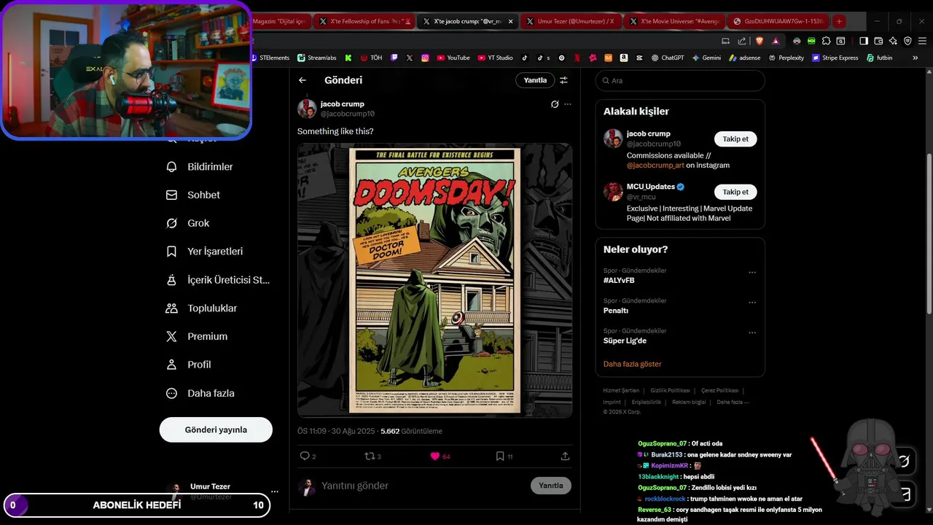
Task: Open the Streamlabs bookmark
Action: (x=316, y=58)
